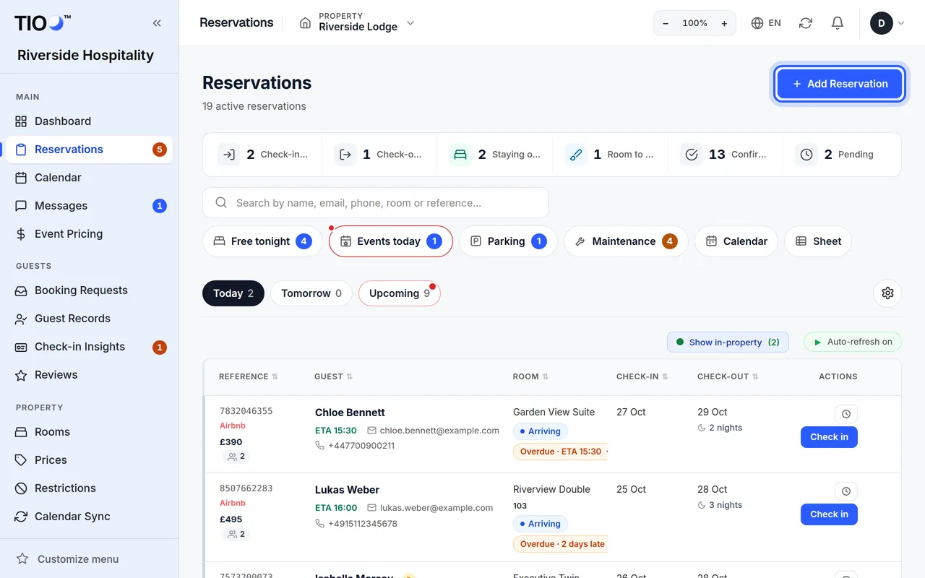Open Booking Requests section
The image size is (925, 578).
pyautogui.click(x=89, y=290)
